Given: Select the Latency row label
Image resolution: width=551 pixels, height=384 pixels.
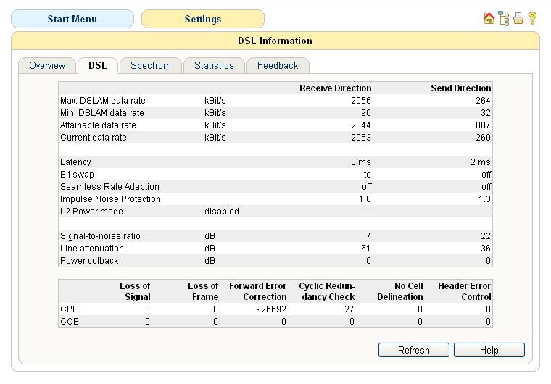Looking at the screenshot, I should pos(75,162).
